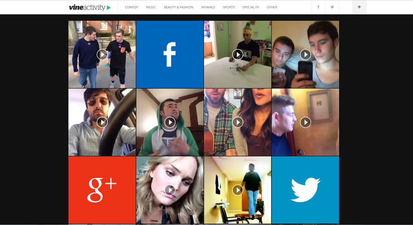The height and width of the screenshot is (225, 413).
Task: Open the Beauty & Fashion category
Action: point(179,7)
